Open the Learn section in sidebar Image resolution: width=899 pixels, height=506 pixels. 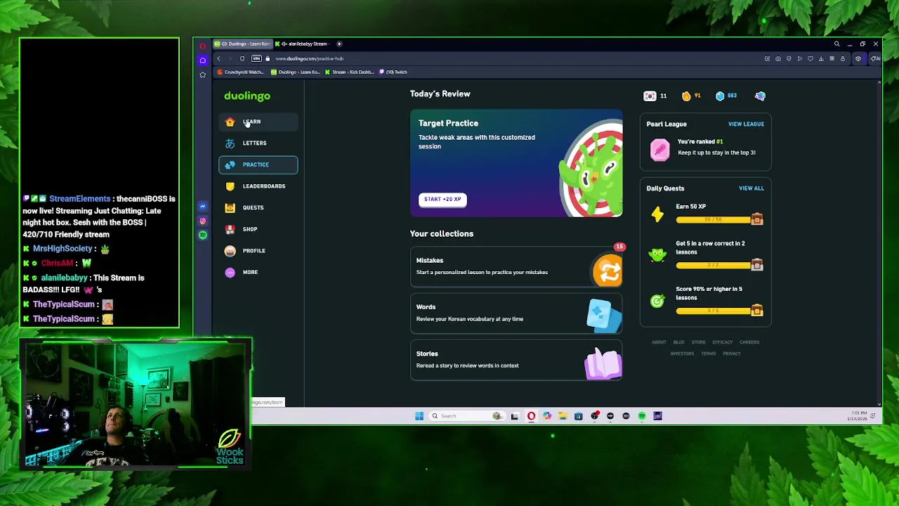258,122
